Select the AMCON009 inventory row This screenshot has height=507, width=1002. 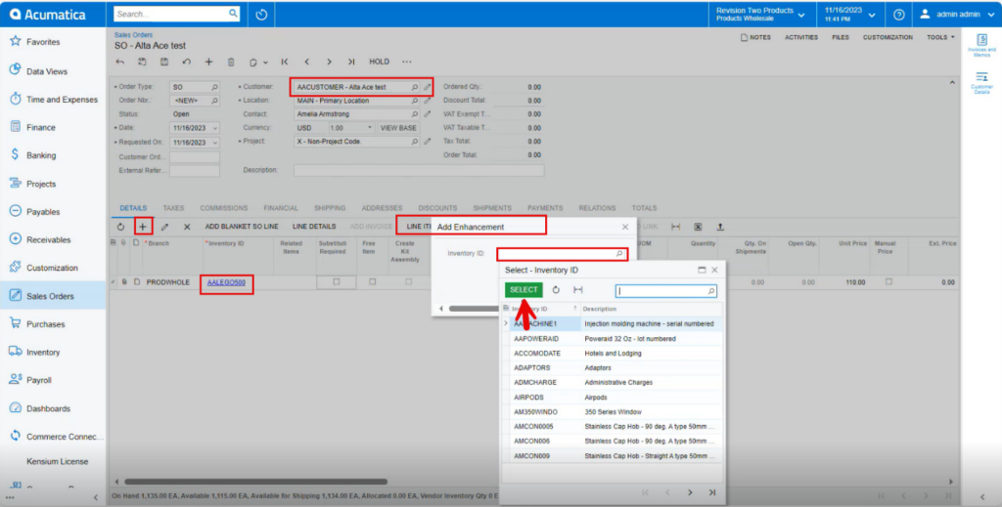[x=613, y=456]
